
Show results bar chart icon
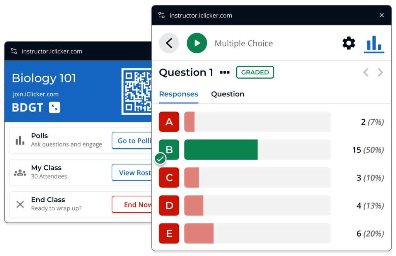click(x=374, y=43)
